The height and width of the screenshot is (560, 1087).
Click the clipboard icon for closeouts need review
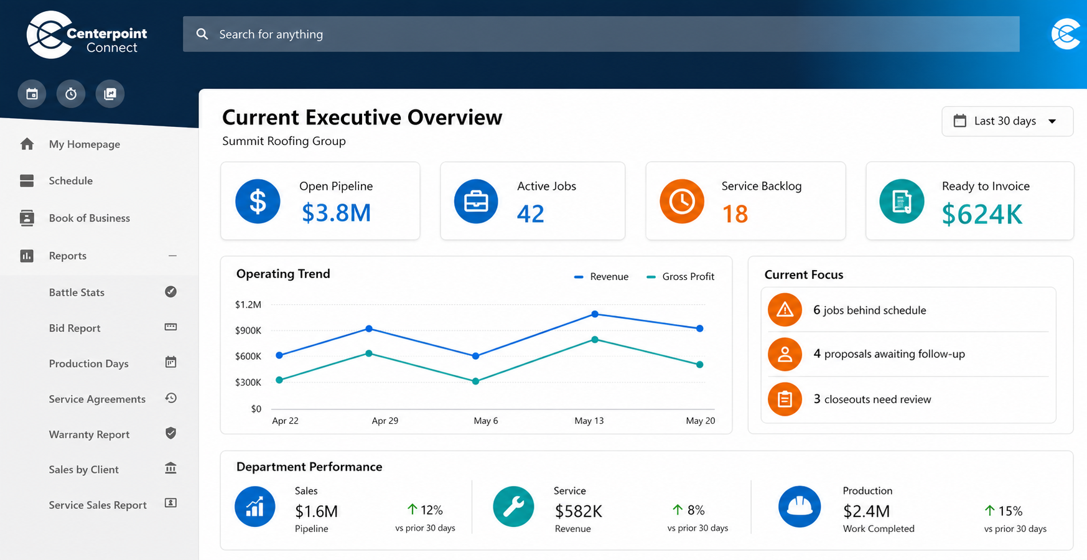pyautogui.click(x=785, y=399)
